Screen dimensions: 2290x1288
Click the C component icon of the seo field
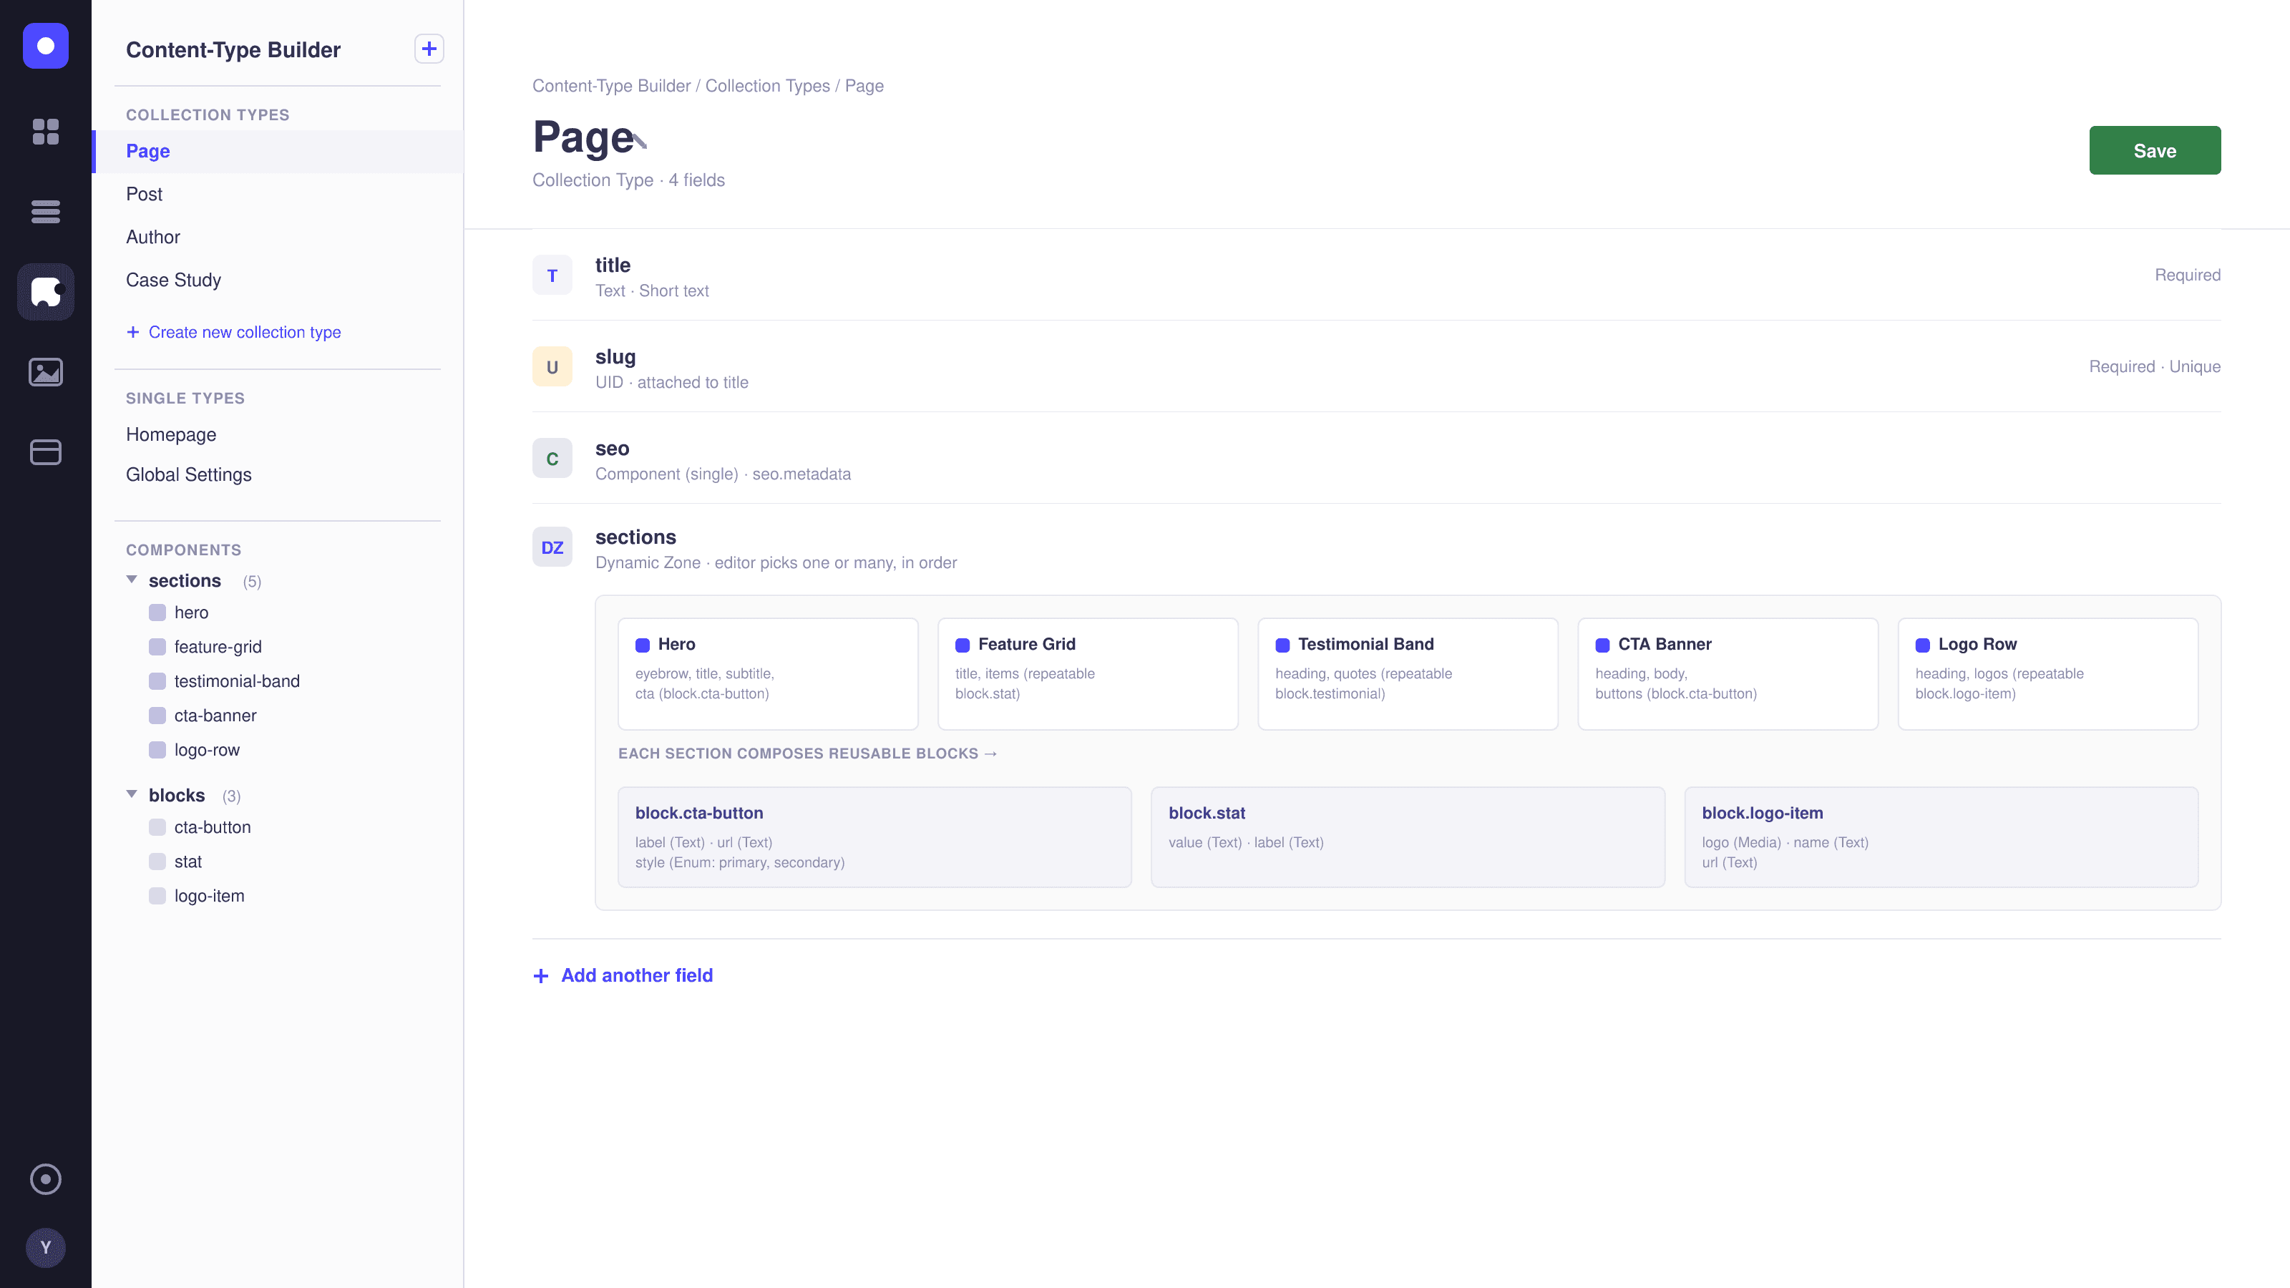(x=552, y=458)
